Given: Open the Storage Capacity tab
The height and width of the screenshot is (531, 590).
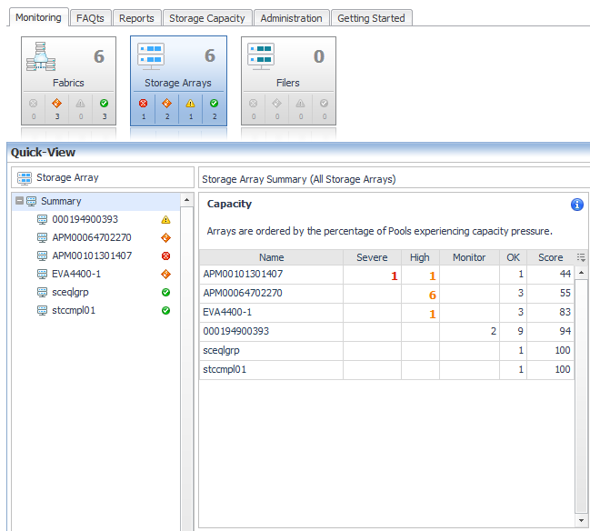Looking at the screenshot, I should point(207,18).
